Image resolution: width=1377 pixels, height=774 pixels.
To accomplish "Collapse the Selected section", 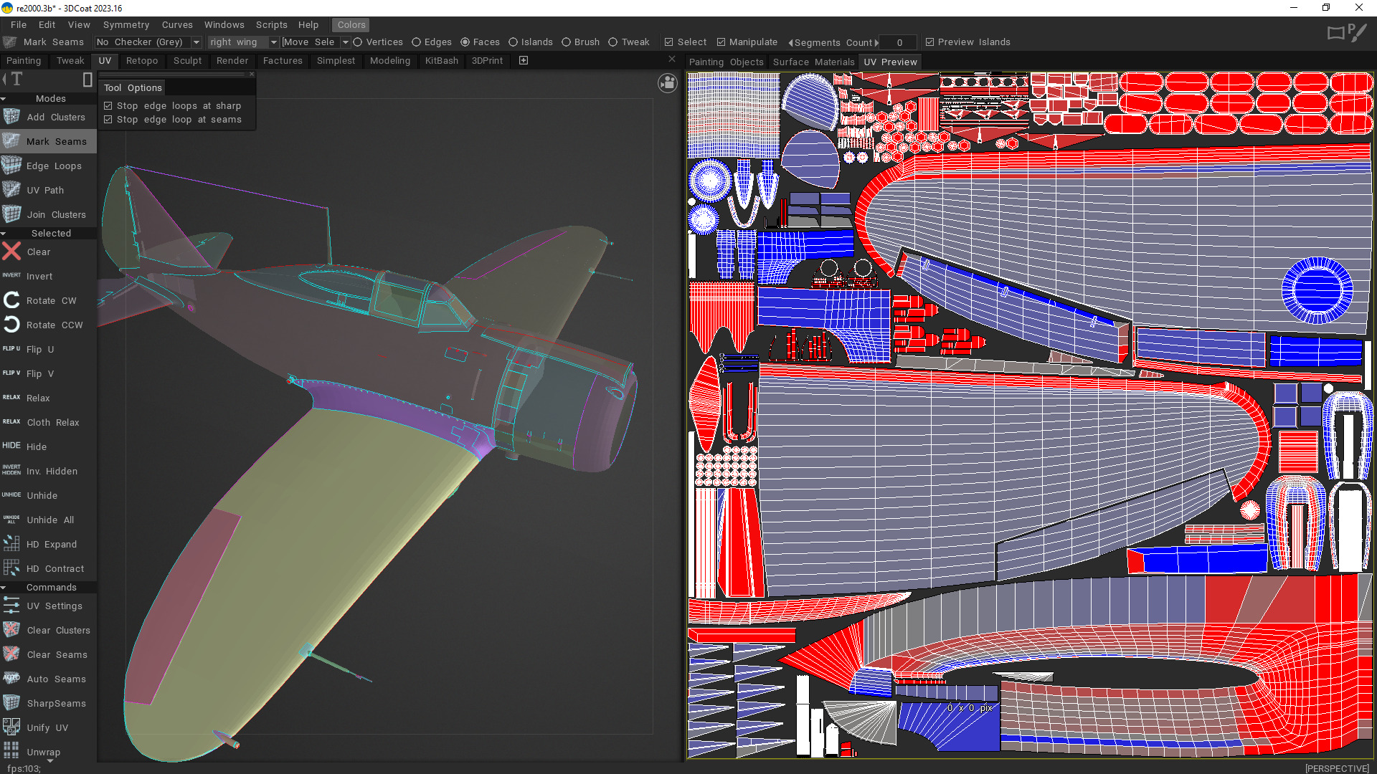I will point(4,234).
